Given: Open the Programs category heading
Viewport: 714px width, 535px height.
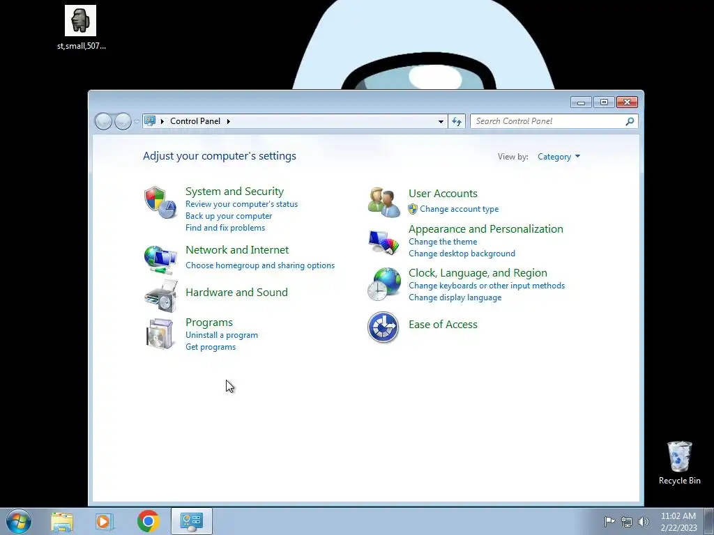Looking at the screenshot, I should pyautogui.click(x=209, y=322).
